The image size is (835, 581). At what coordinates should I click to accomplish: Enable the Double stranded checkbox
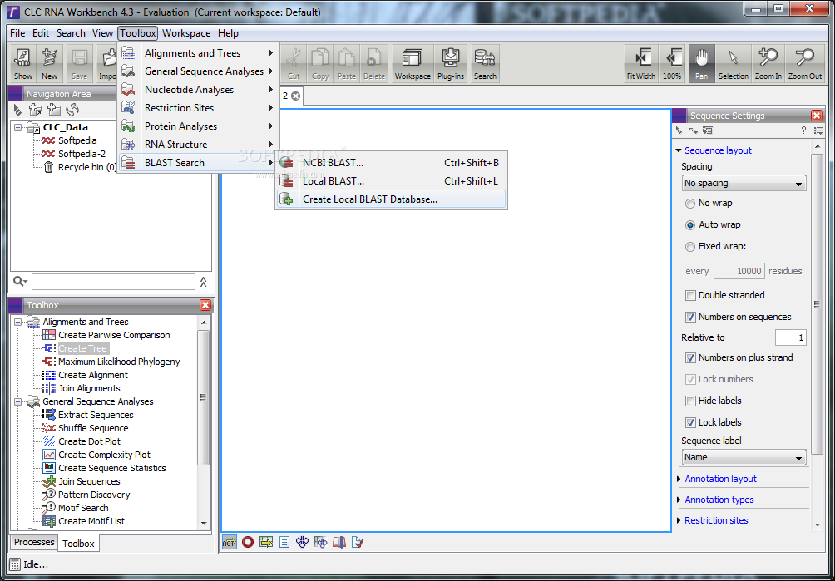690,295
